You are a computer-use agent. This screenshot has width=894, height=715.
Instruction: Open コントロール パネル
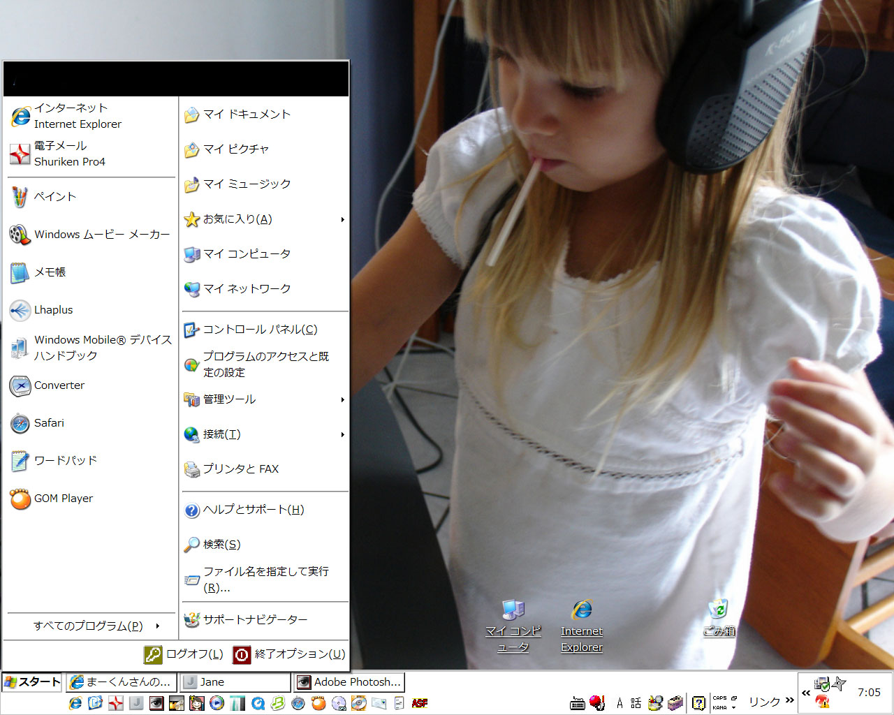pos(265,330)
